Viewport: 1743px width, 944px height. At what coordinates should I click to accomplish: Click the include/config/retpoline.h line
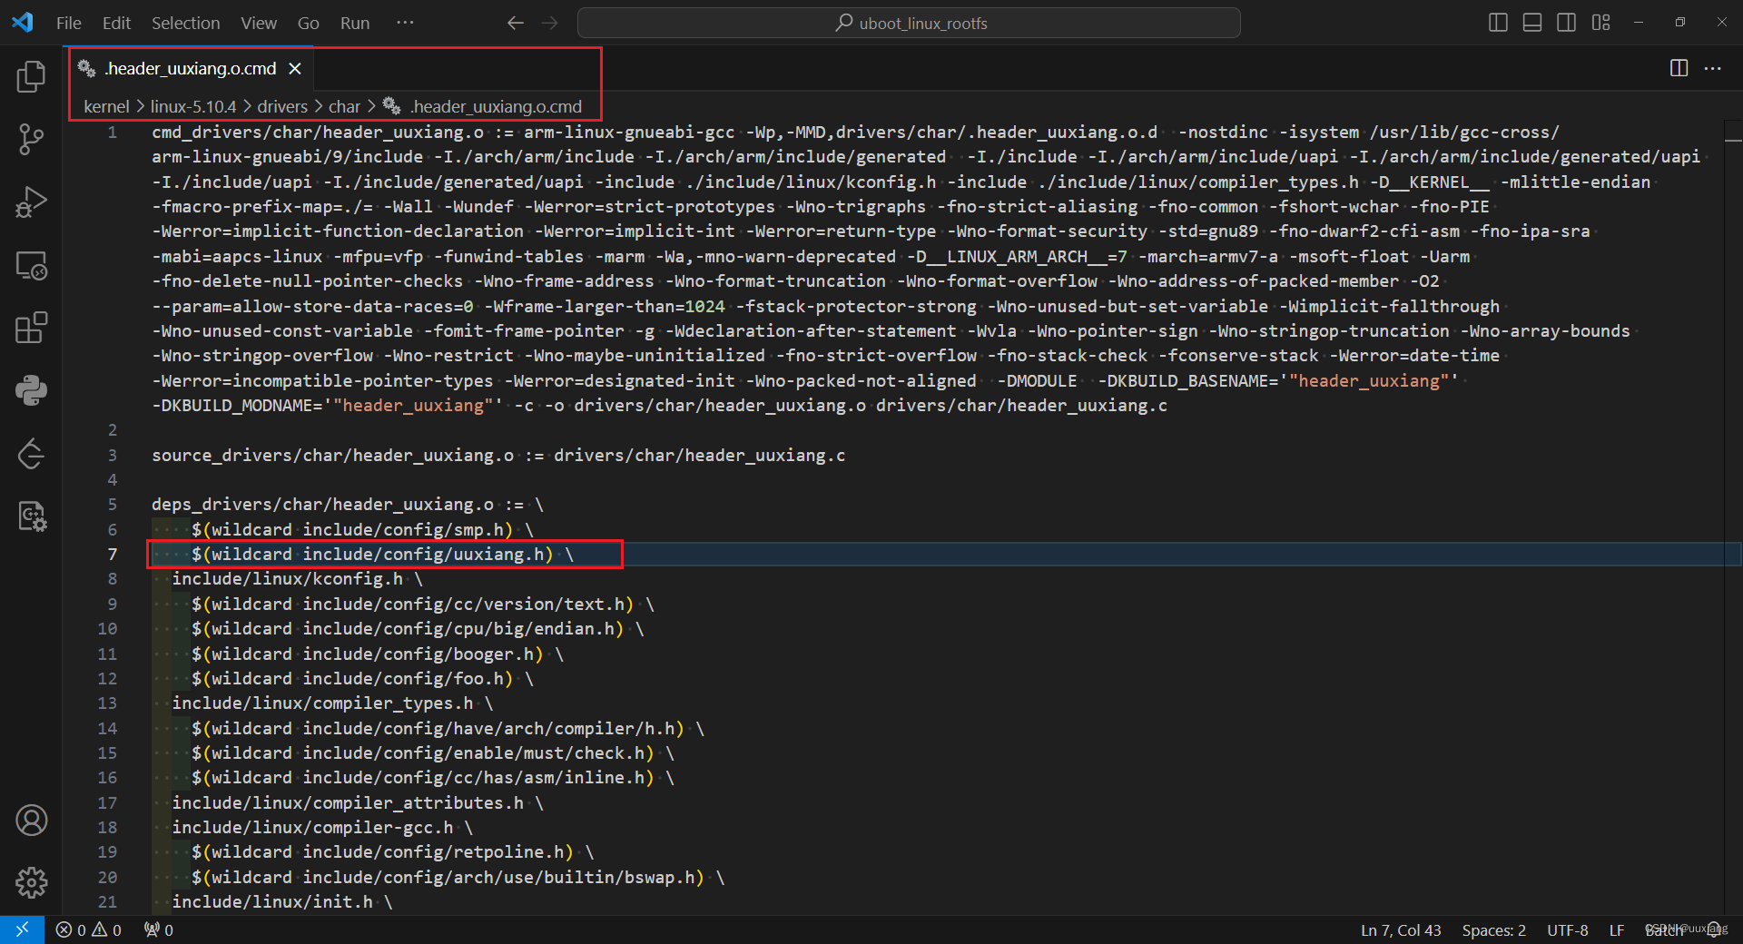pos(393,851)
